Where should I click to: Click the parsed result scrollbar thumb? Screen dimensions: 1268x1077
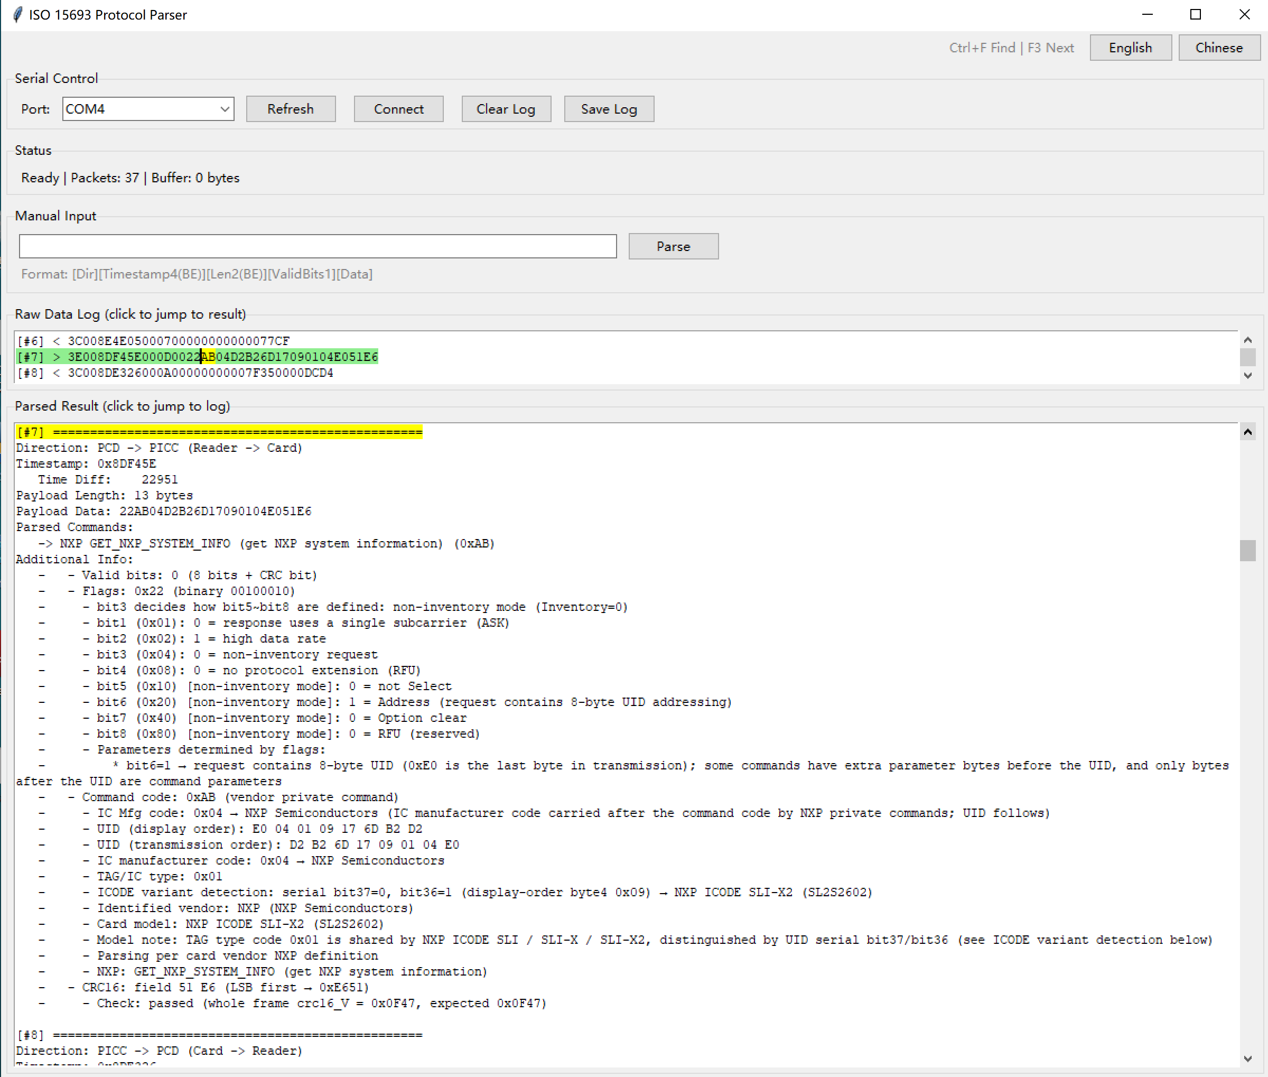click(1248, 550)
